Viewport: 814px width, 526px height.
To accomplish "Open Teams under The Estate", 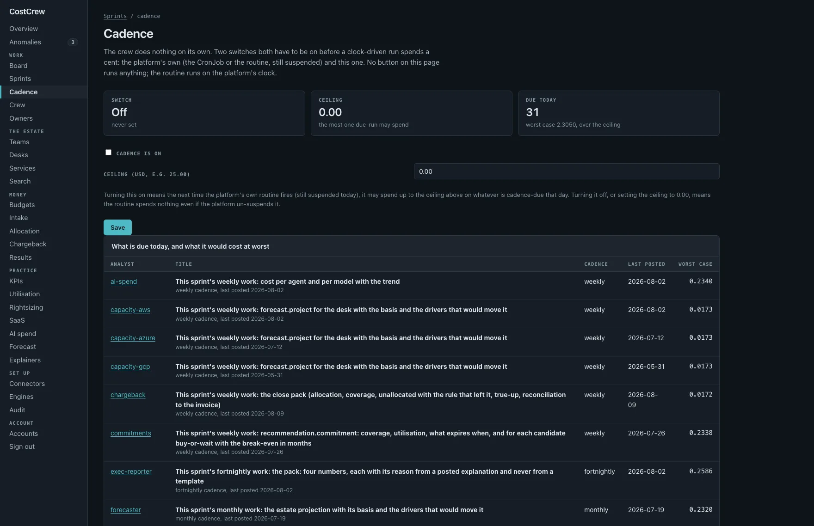I will click(43, 142).
